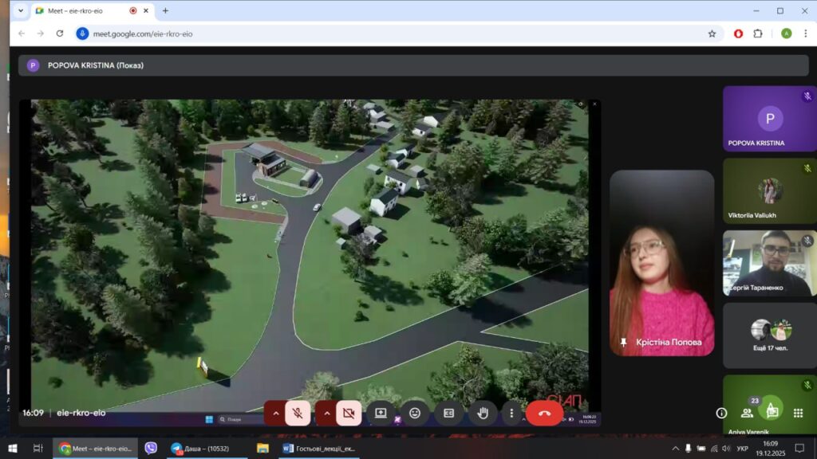Show the participants list icon
Viewport: 817px width, 459px height.
(747, 413)
